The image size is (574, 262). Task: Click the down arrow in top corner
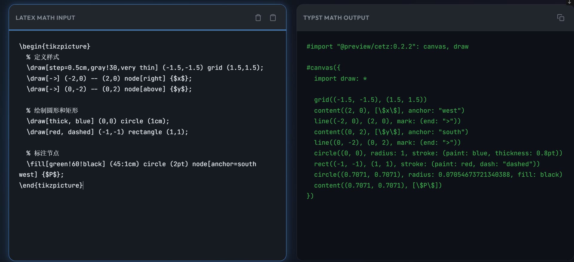569,2
